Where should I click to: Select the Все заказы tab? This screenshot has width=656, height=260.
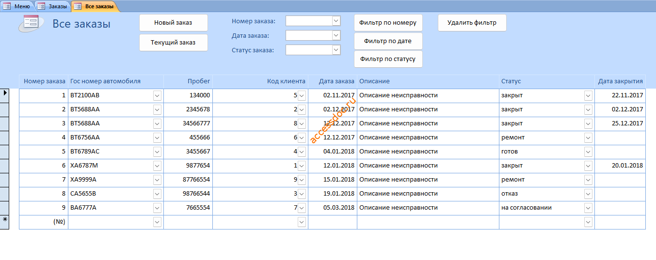(x=95, y=6)
